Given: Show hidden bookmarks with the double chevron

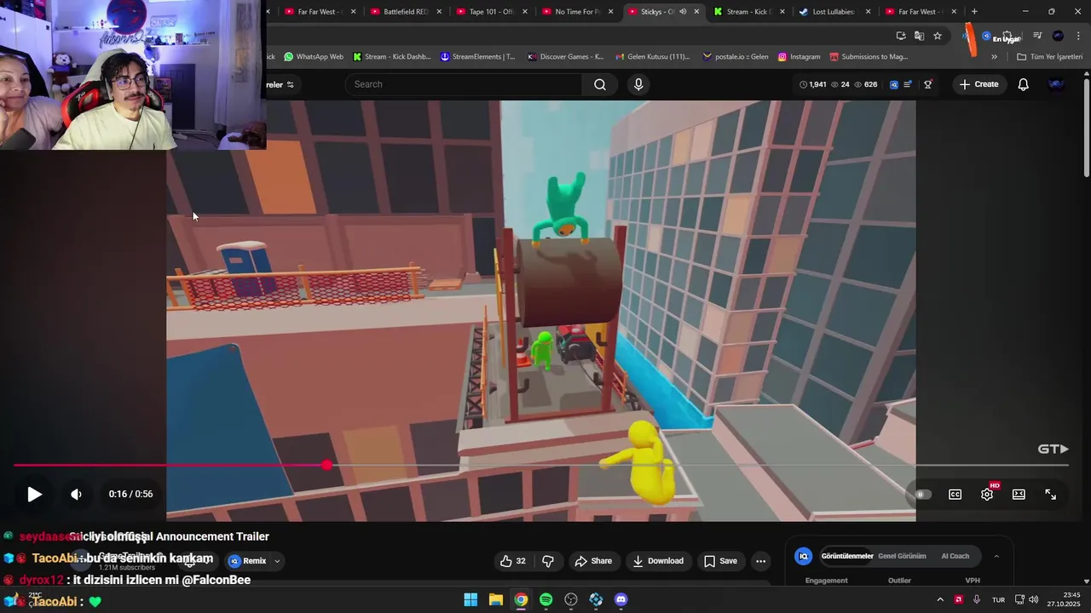Looking at the screenshot, I should (x=994, y=57).
